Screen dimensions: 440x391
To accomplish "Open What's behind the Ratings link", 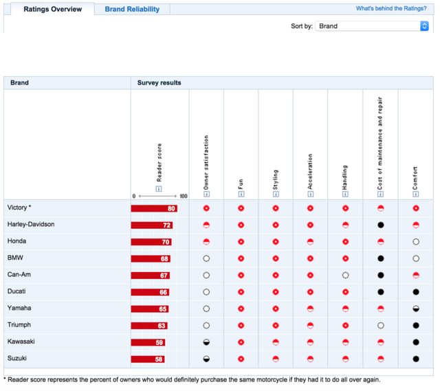I will [391, 9].
